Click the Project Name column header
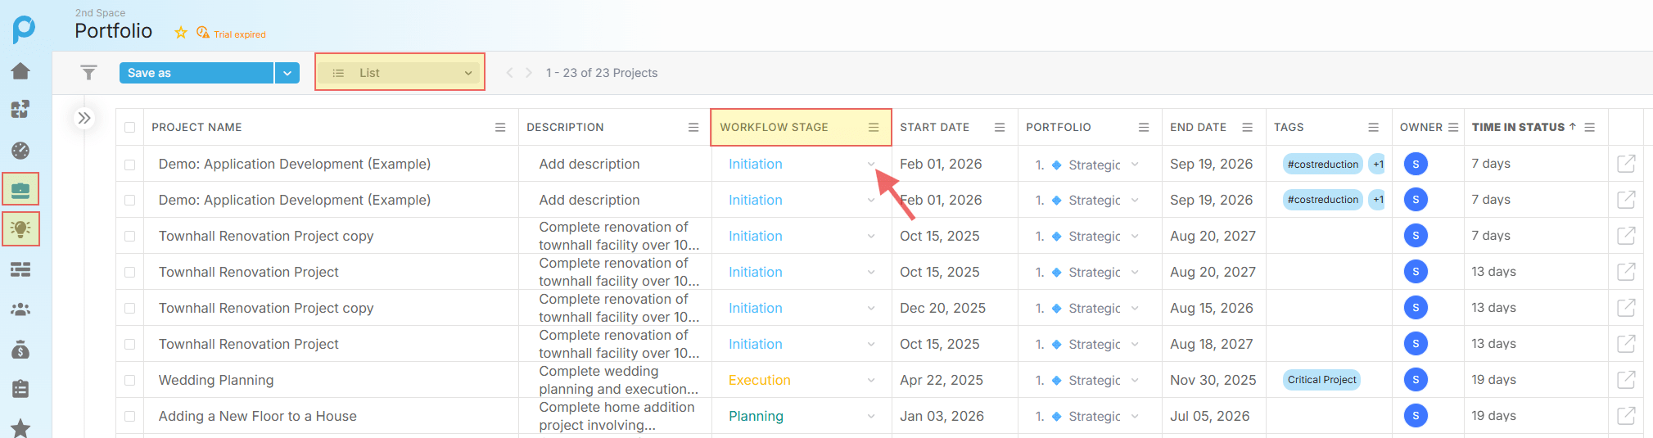1653x438 pixels. 196,128
